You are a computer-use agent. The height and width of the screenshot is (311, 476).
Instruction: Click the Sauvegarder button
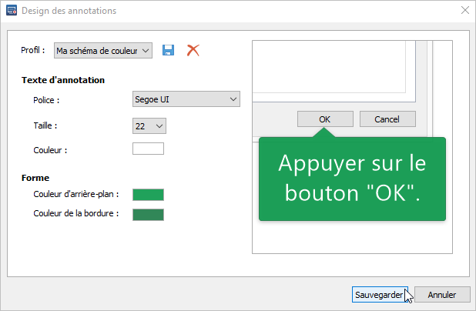pos(379,295)
